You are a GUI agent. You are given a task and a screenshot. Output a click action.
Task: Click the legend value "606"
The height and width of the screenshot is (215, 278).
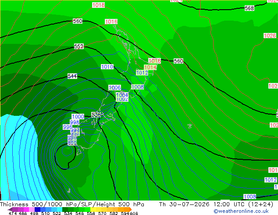point(134,213)
